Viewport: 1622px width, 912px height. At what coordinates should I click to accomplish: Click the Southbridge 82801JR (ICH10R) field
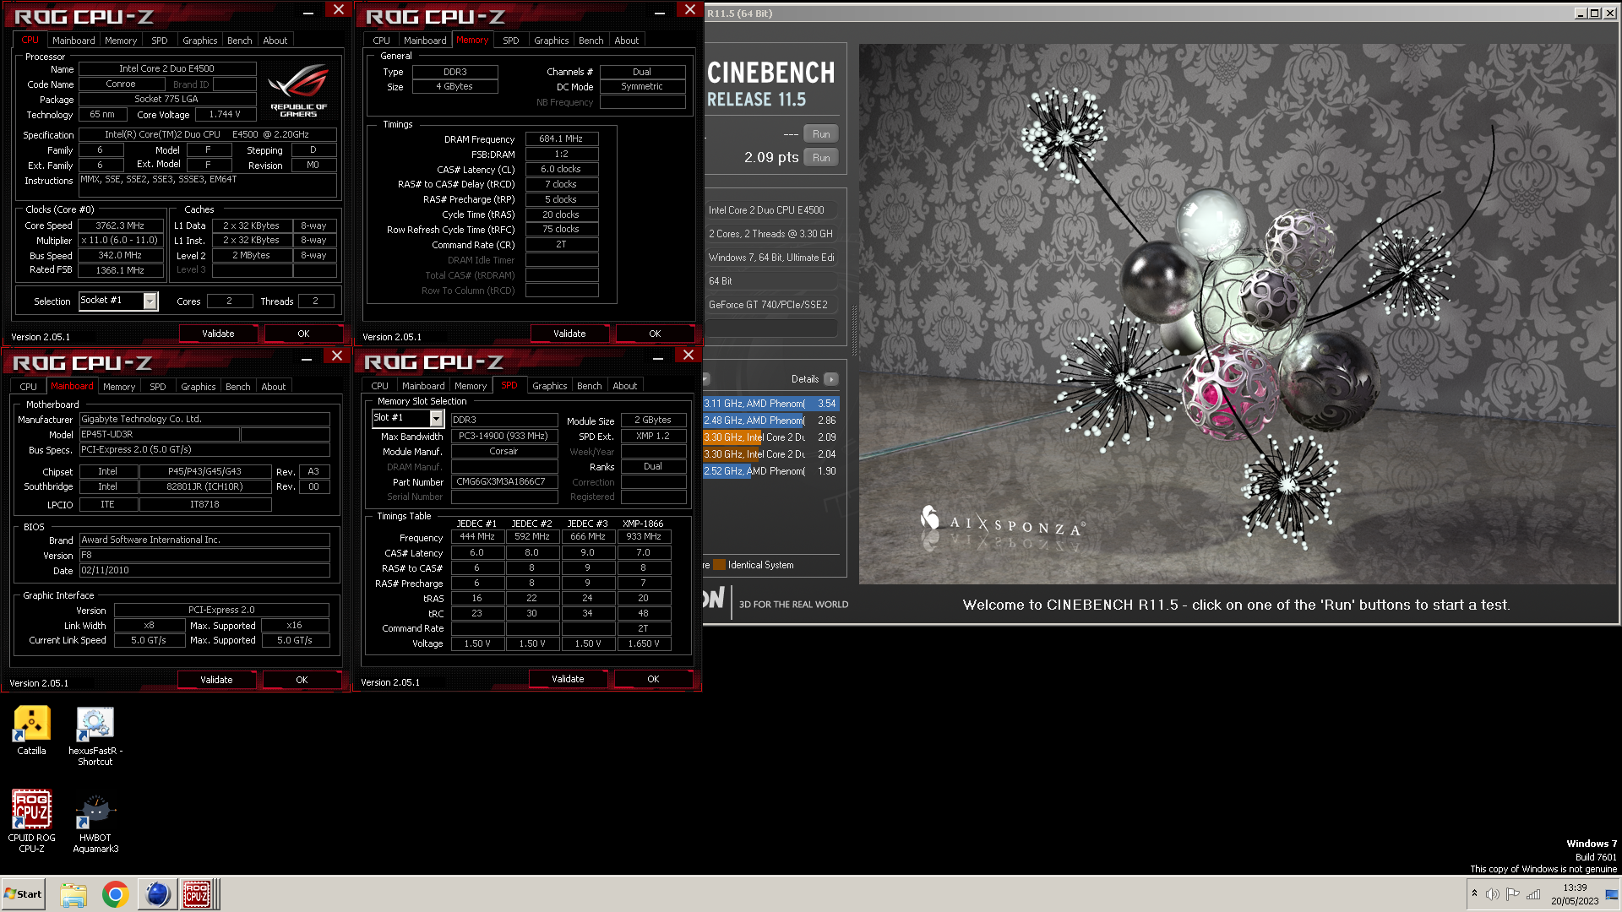click(205, 486)
